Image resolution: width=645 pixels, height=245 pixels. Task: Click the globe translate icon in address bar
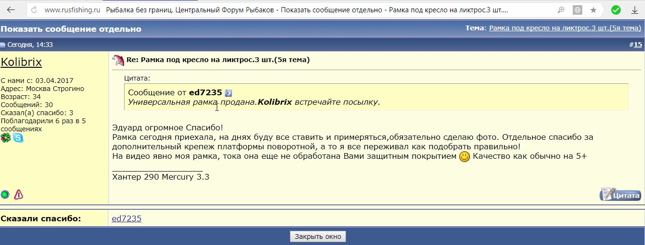click(x=578, y=10)
